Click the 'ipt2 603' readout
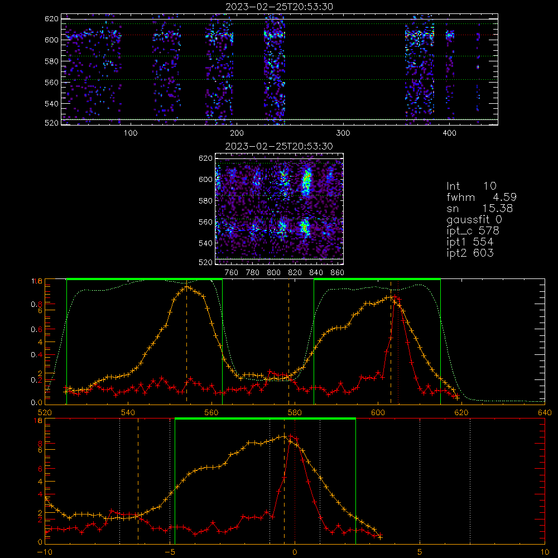Screen dimensions: 558x558 point(470,253)
